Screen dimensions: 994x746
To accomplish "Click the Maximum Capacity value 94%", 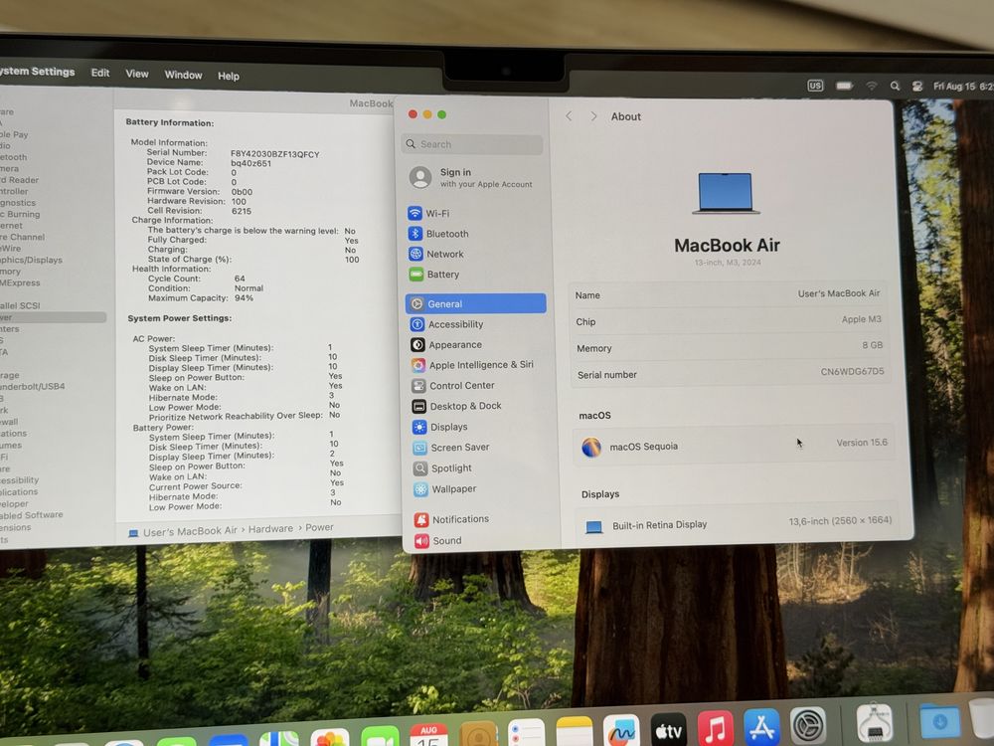I will (245, 296).
